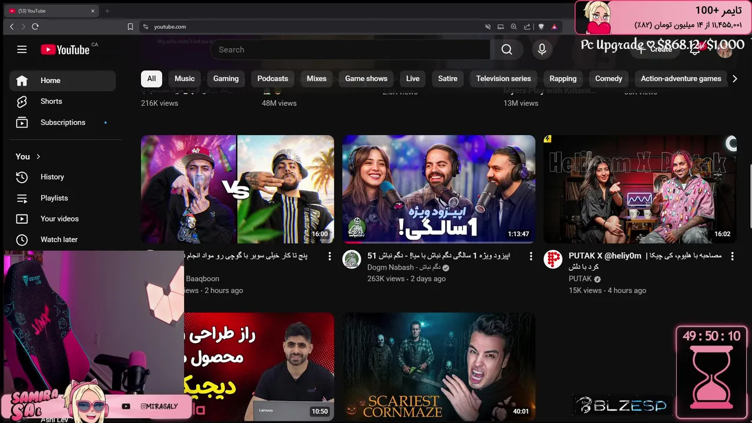
Task: Select the Television series filter chip
Action: (x=503, y=79)
